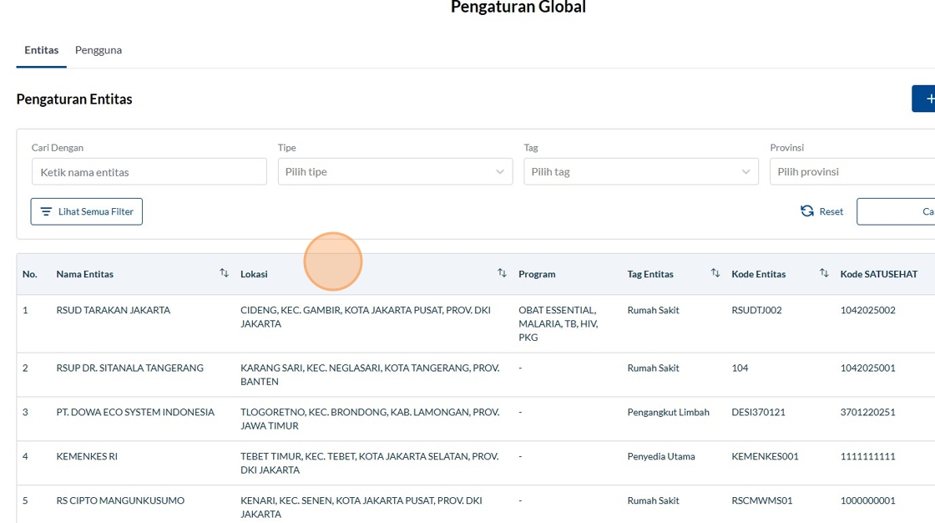Viewport: 935px width, 523px height.
Task: Click Rumah Sakit tag for RS CIPTO
Action: tap(653, 500)
